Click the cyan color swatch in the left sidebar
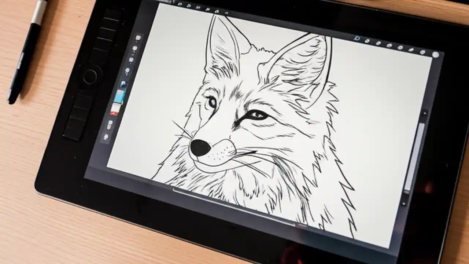Screen dimensions: 469x264 tap(119, 96)
